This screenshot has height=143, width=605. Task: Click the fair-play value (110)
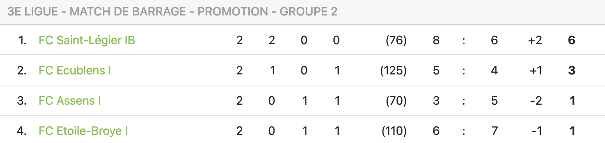click(394, 131)
